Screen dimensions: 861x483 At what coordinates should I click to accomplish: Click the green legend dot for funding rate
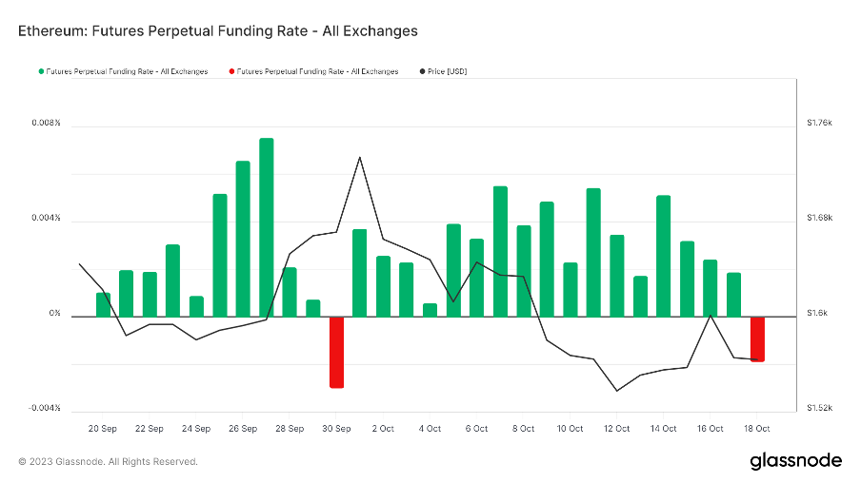[41, 71]
